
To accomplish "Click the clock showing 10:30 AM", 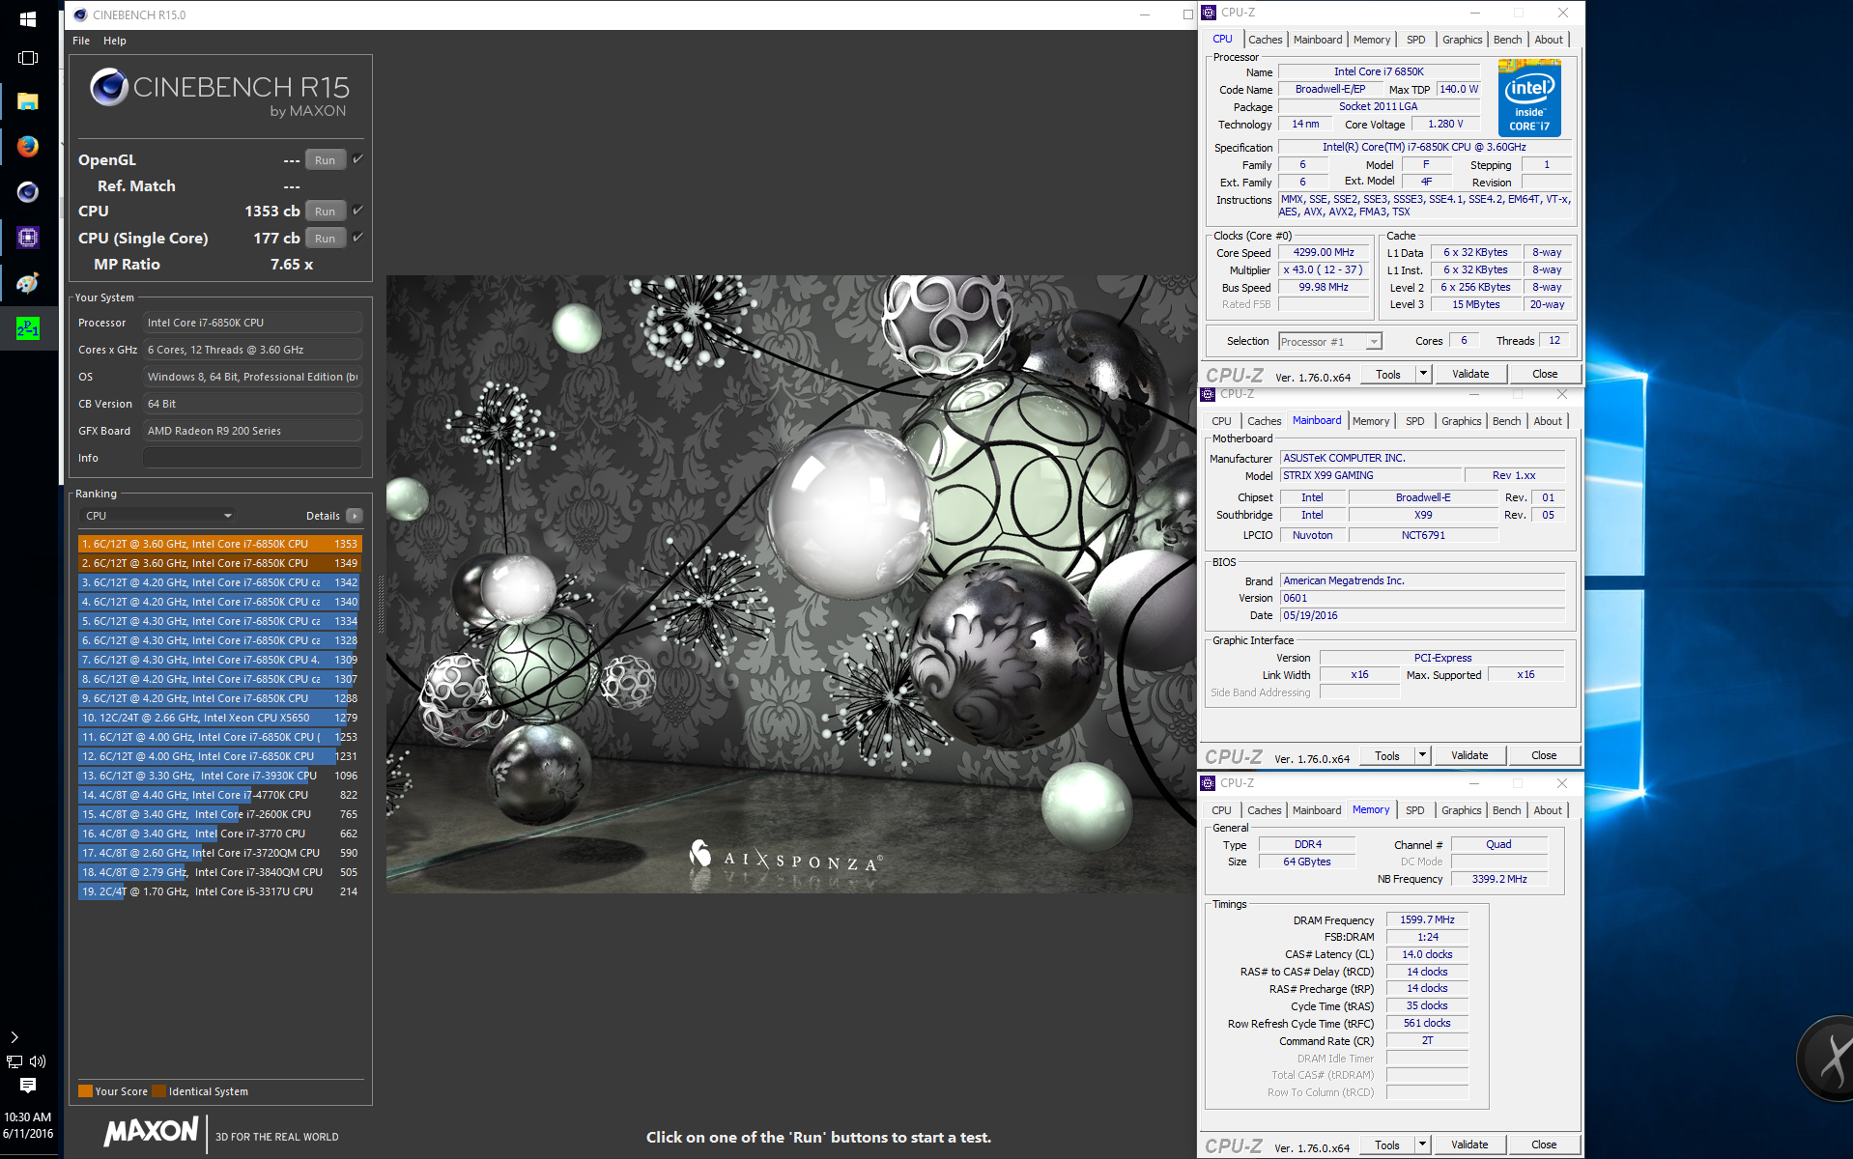I will 28,1117.
